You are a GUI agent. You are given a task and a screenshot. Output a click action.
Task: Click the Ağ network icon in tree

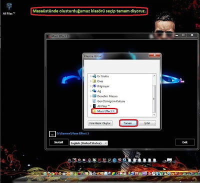(94, 91)
